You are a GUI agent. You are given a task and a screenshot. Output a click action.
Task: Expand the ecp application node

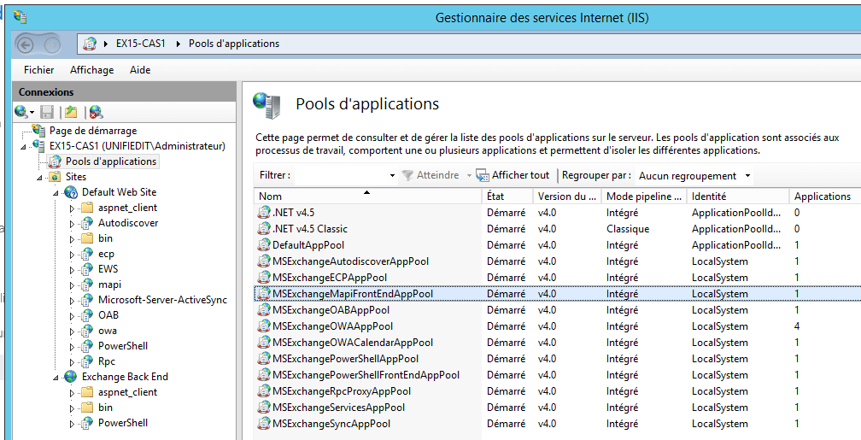(x=73, y=254)
